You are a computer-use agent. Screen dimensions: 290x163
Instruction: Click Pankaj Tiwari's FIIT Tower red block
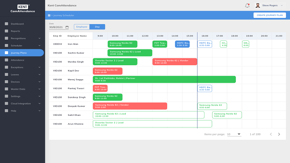(100, 88)
